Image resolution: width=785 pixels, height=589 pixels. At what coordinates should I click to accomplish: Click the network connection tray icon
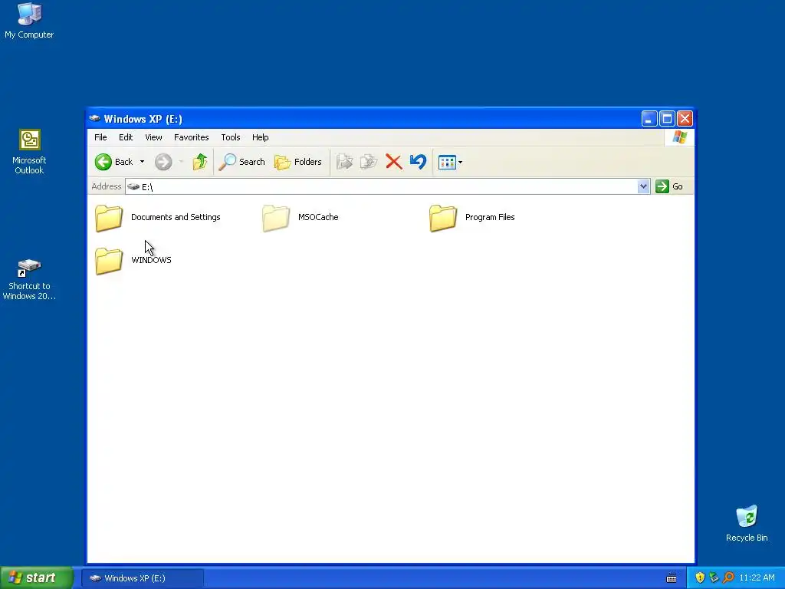[x=714, y=578]
